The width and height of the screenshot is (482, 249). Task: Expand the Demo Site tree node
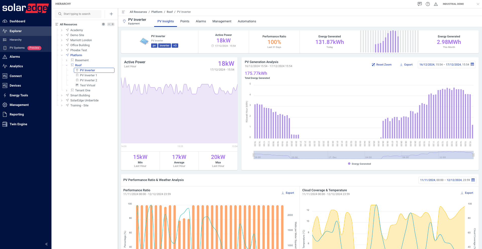62,35
